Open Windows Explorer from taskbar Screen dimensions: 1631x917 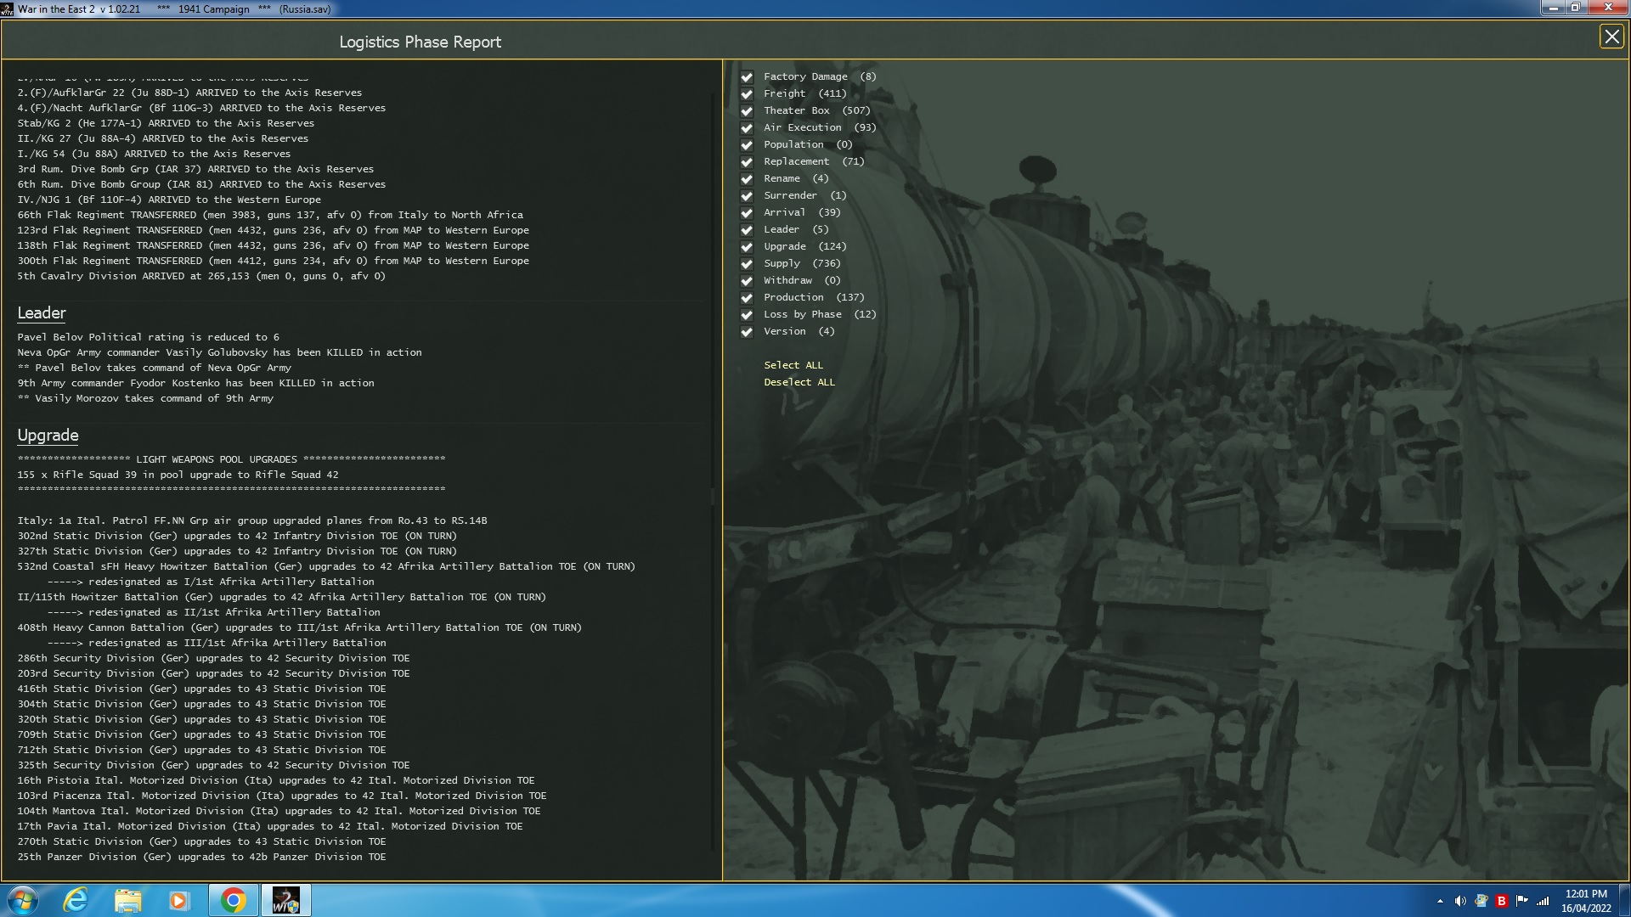click(127, 900)
